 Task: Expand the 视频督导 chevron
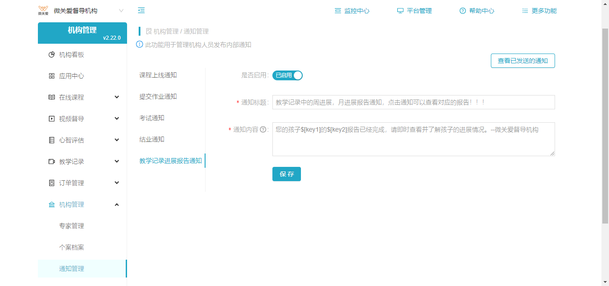[117, 119]
